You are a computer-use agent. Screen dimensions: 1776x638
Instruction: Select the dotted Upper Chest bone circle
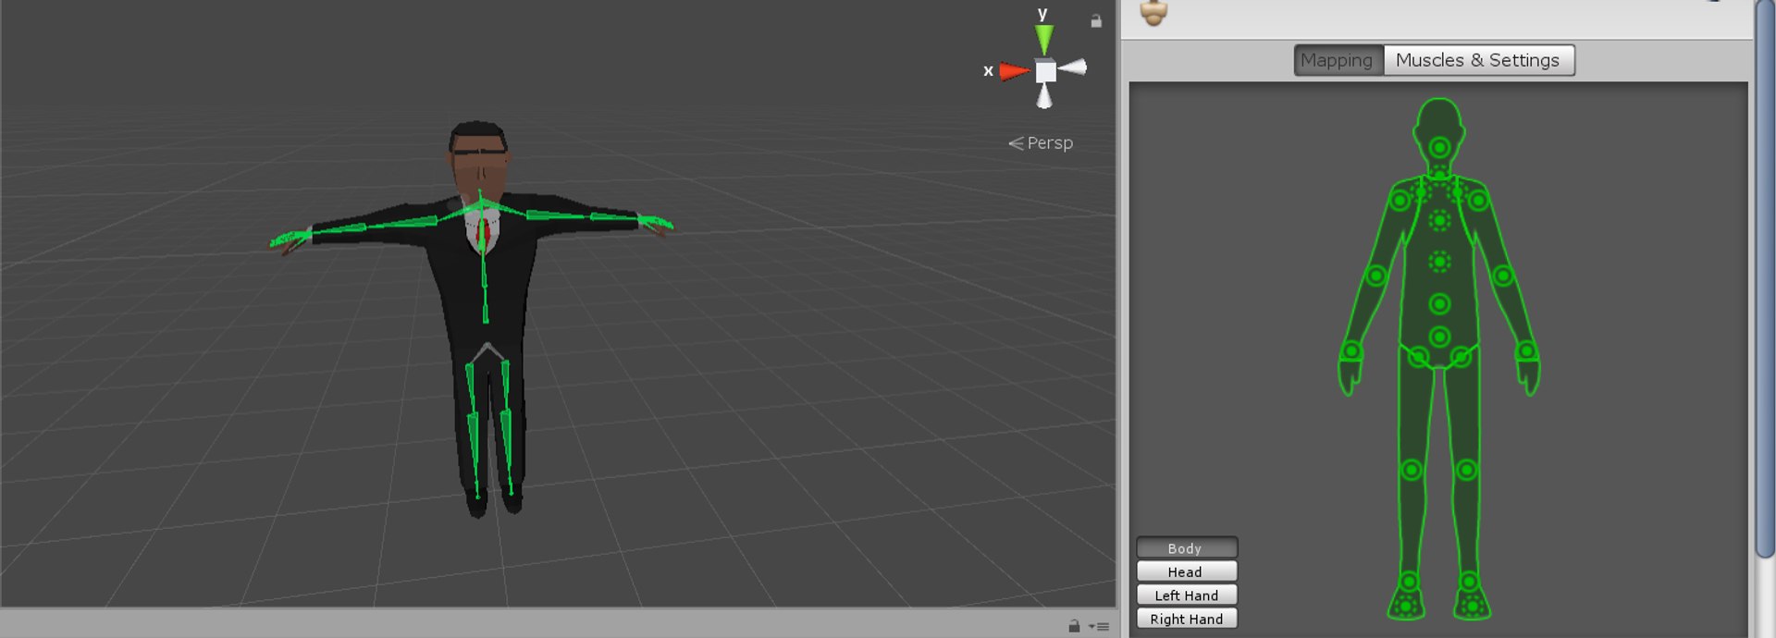click(x=1439, y=220)
